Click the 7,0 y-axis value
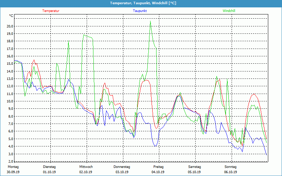The width and height of the screenshot is (282, 176). point(11,124)
